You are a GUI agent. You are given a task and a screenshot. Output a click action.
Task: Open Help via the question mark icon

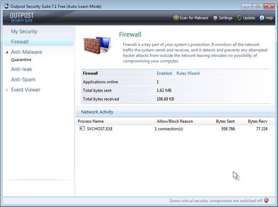[x=262, y=18]
